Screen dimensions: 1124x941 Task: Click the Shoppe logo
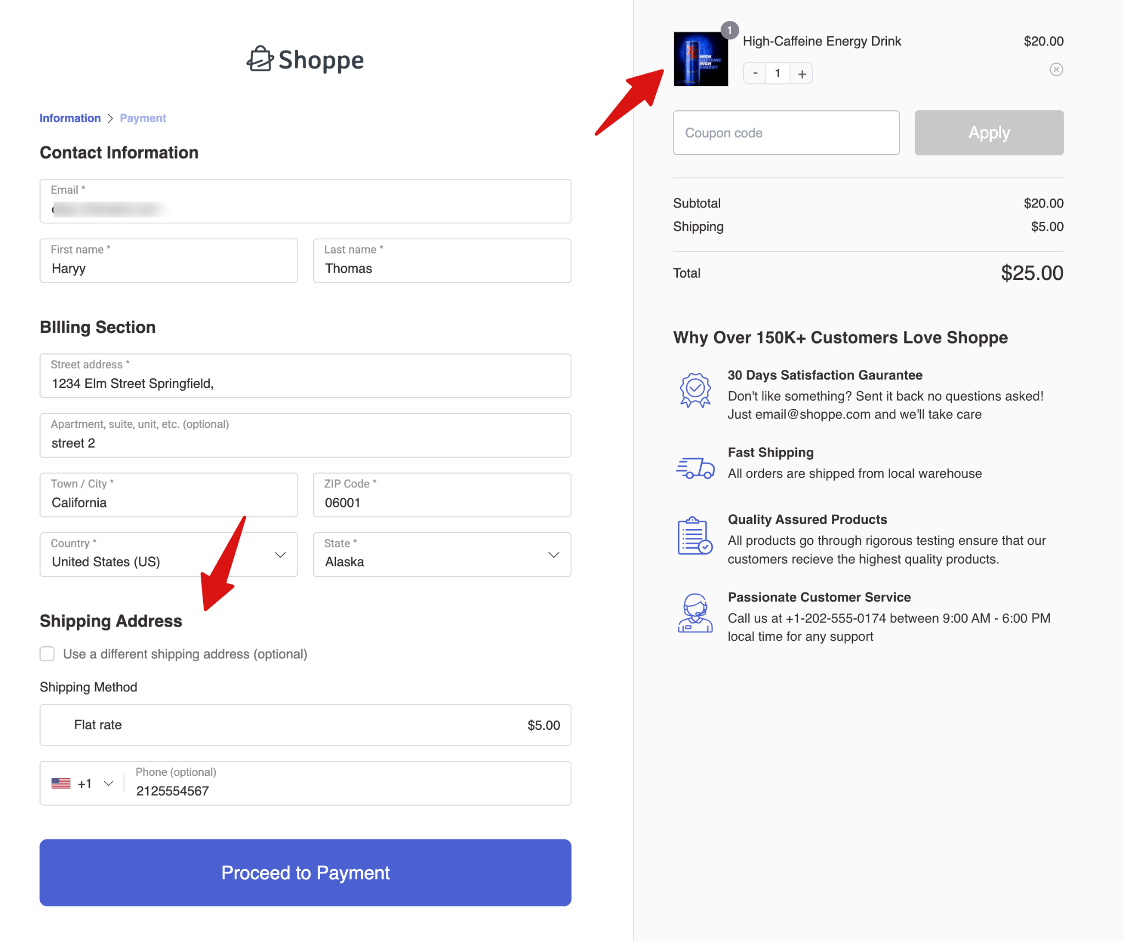coord(305,59)
